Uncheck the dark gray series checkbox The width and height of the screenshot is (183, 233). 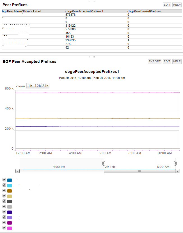tap(4, 201)
